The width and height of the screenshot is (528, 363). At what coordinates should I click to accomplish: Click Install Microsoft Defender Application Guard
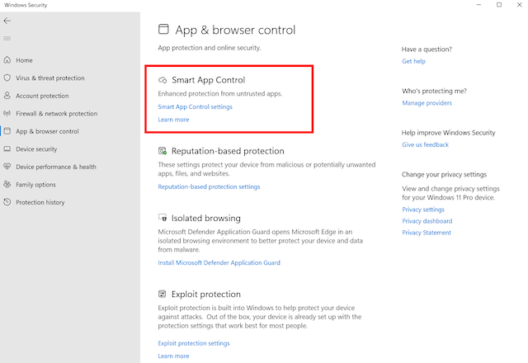coord(219,263)
